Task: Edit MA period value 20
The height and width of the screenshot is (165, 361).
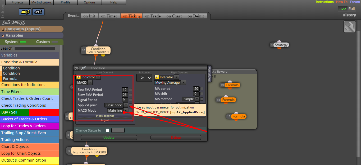Action: point(196,89)
